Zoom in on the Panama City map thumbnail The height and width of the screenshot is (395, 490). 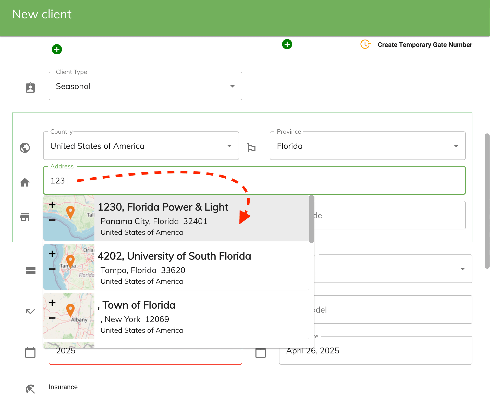click(52, 205)
